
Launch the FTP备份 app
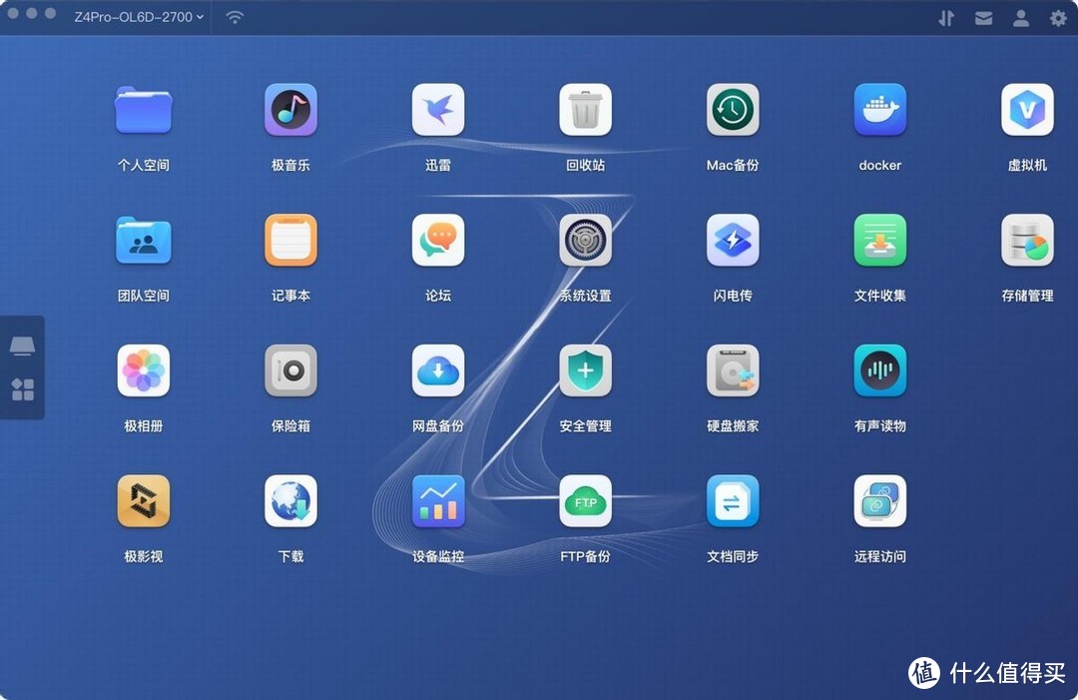pyautogui.click(x=585, y=501)
